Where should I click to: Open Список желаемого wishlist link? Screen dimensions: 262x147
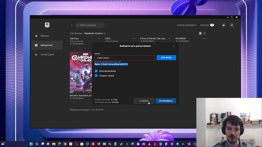click(187, 25)
